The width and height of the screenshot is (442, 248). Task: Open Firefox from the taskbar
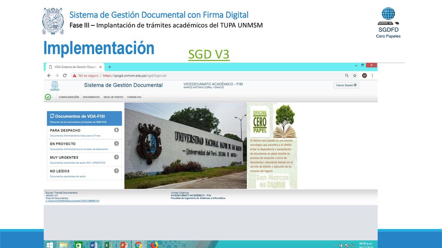click(x=154, y=245)
